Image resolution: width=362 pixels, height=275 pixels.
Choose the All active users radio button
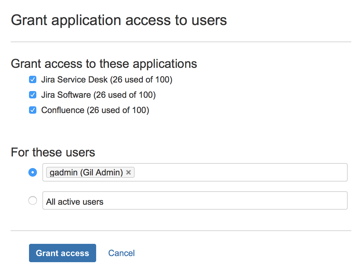(x=33, y=200)
